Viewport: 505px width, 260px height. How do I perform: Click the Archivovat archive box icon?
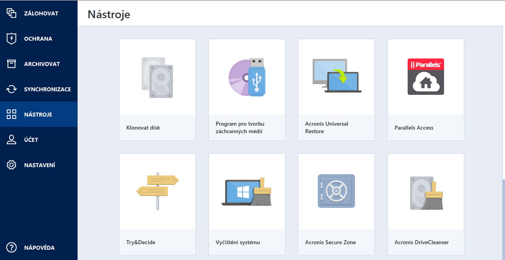[11, 64]
